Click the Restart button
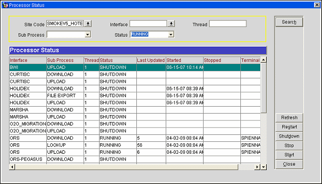The width and height of the screenshot is (322, 184). tap(289, 127)
